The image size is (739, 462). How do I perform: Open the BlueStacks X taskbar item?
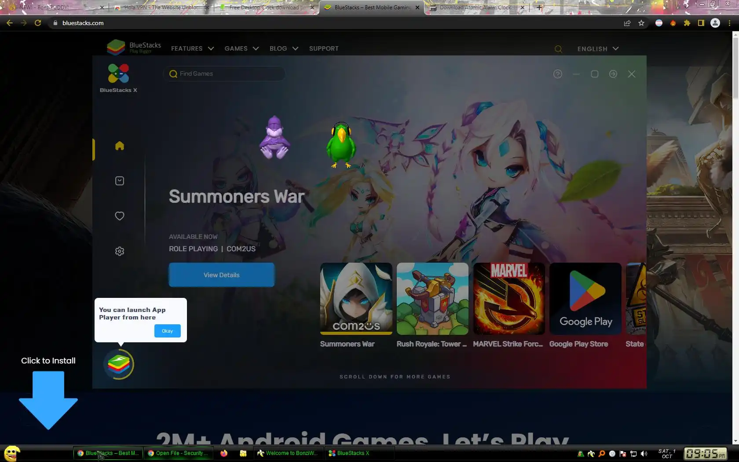click(x=359, y=453)
